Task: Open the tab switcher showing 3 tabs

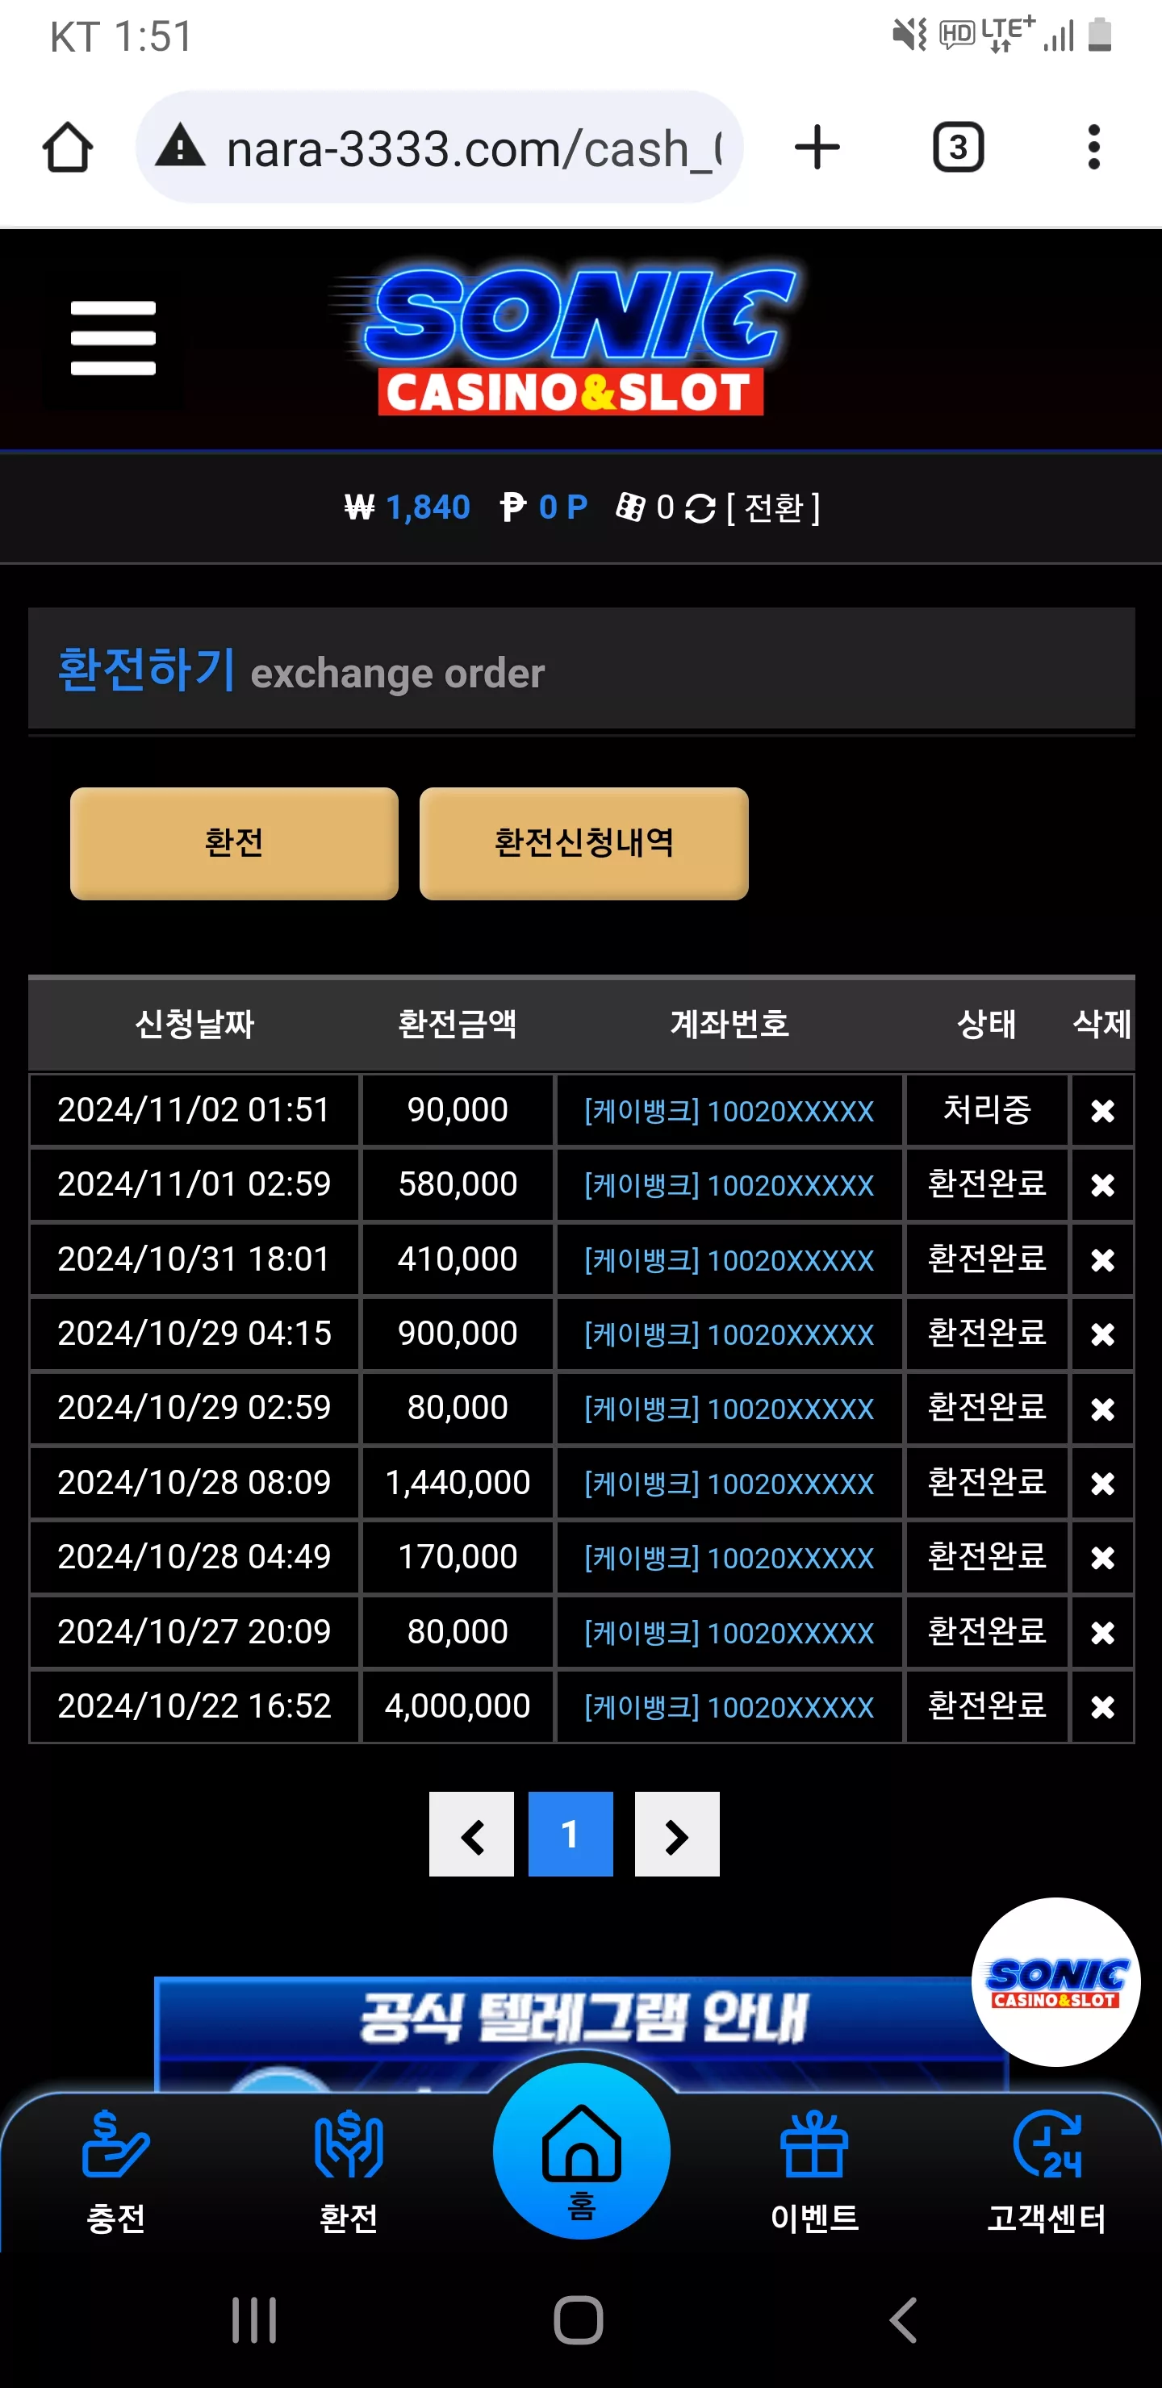Action: pos(958,148)
